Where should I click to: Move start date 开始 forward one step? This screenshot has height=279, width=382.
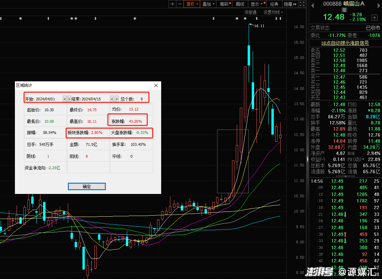click(69, 99)
